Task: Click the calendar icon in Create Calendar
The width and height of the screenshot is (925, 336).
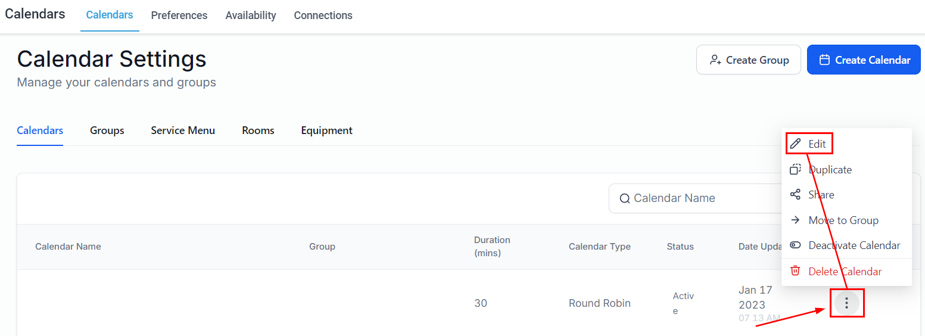Action: point(824,60)
